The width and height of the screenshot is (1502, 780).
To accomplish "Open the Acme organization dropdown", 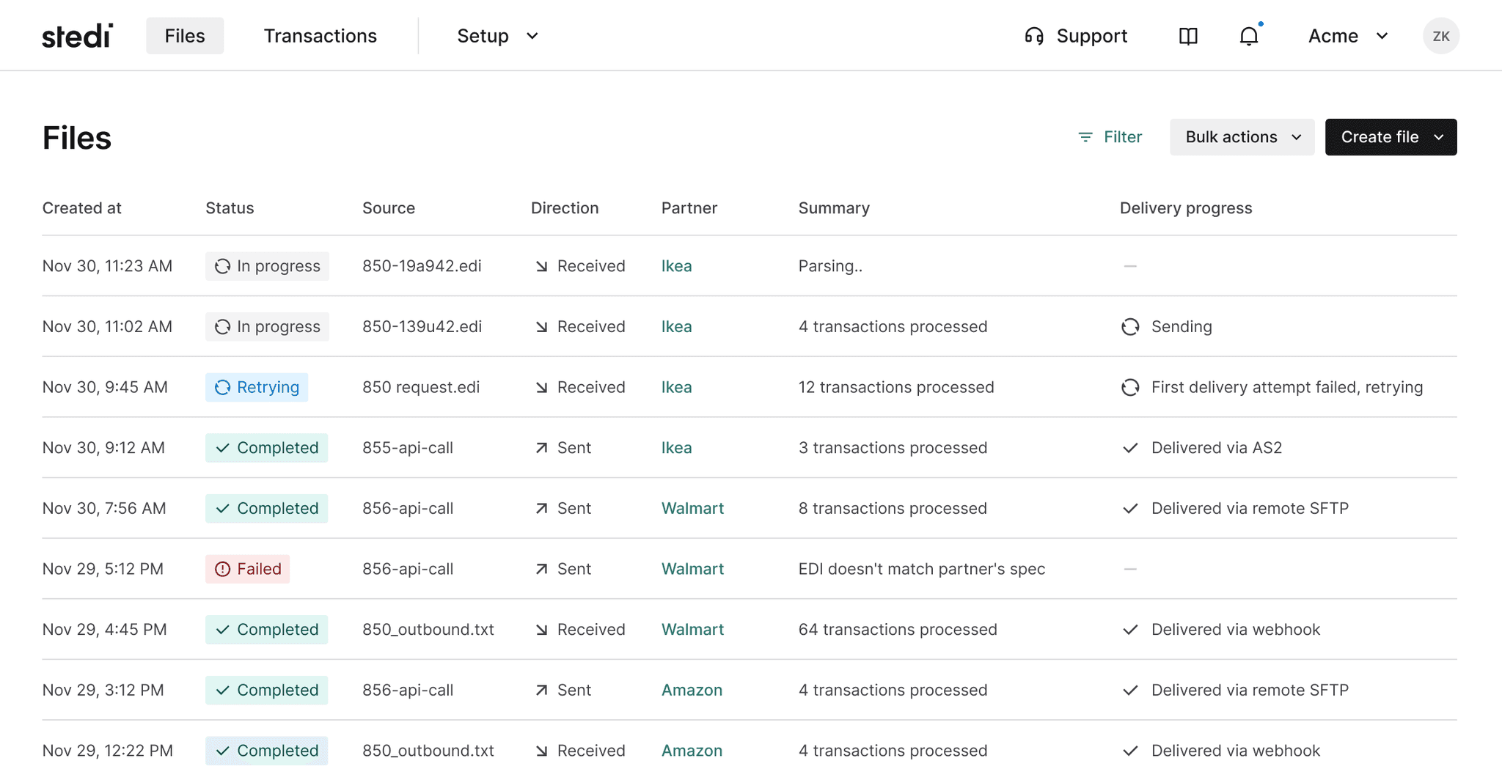I will pos(1347,35).
